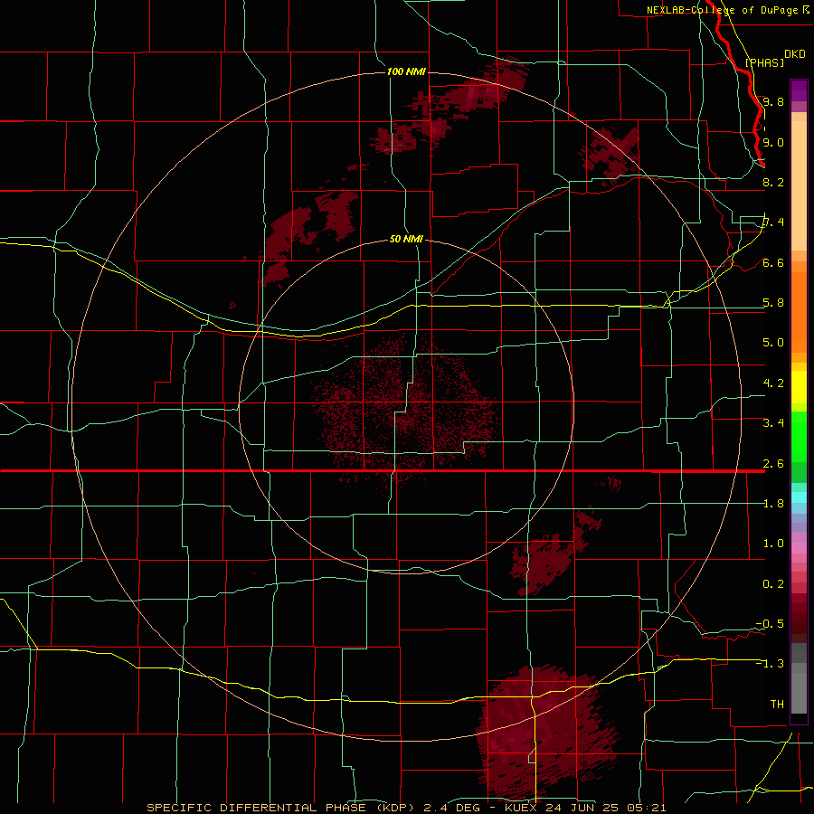Click the SPECIFIC DIFFERENTIAL PHASE (KDP) caption
The width and height of the screenshot is (814, 814).
pyautogui.click(x=280, y=808)
